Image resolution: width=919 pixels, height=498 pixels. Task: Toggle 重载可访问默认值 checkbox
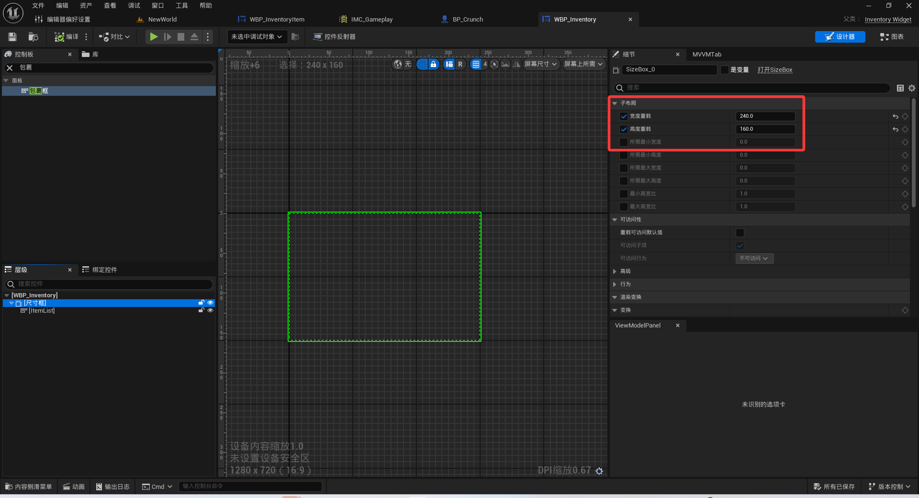point(740,233)
